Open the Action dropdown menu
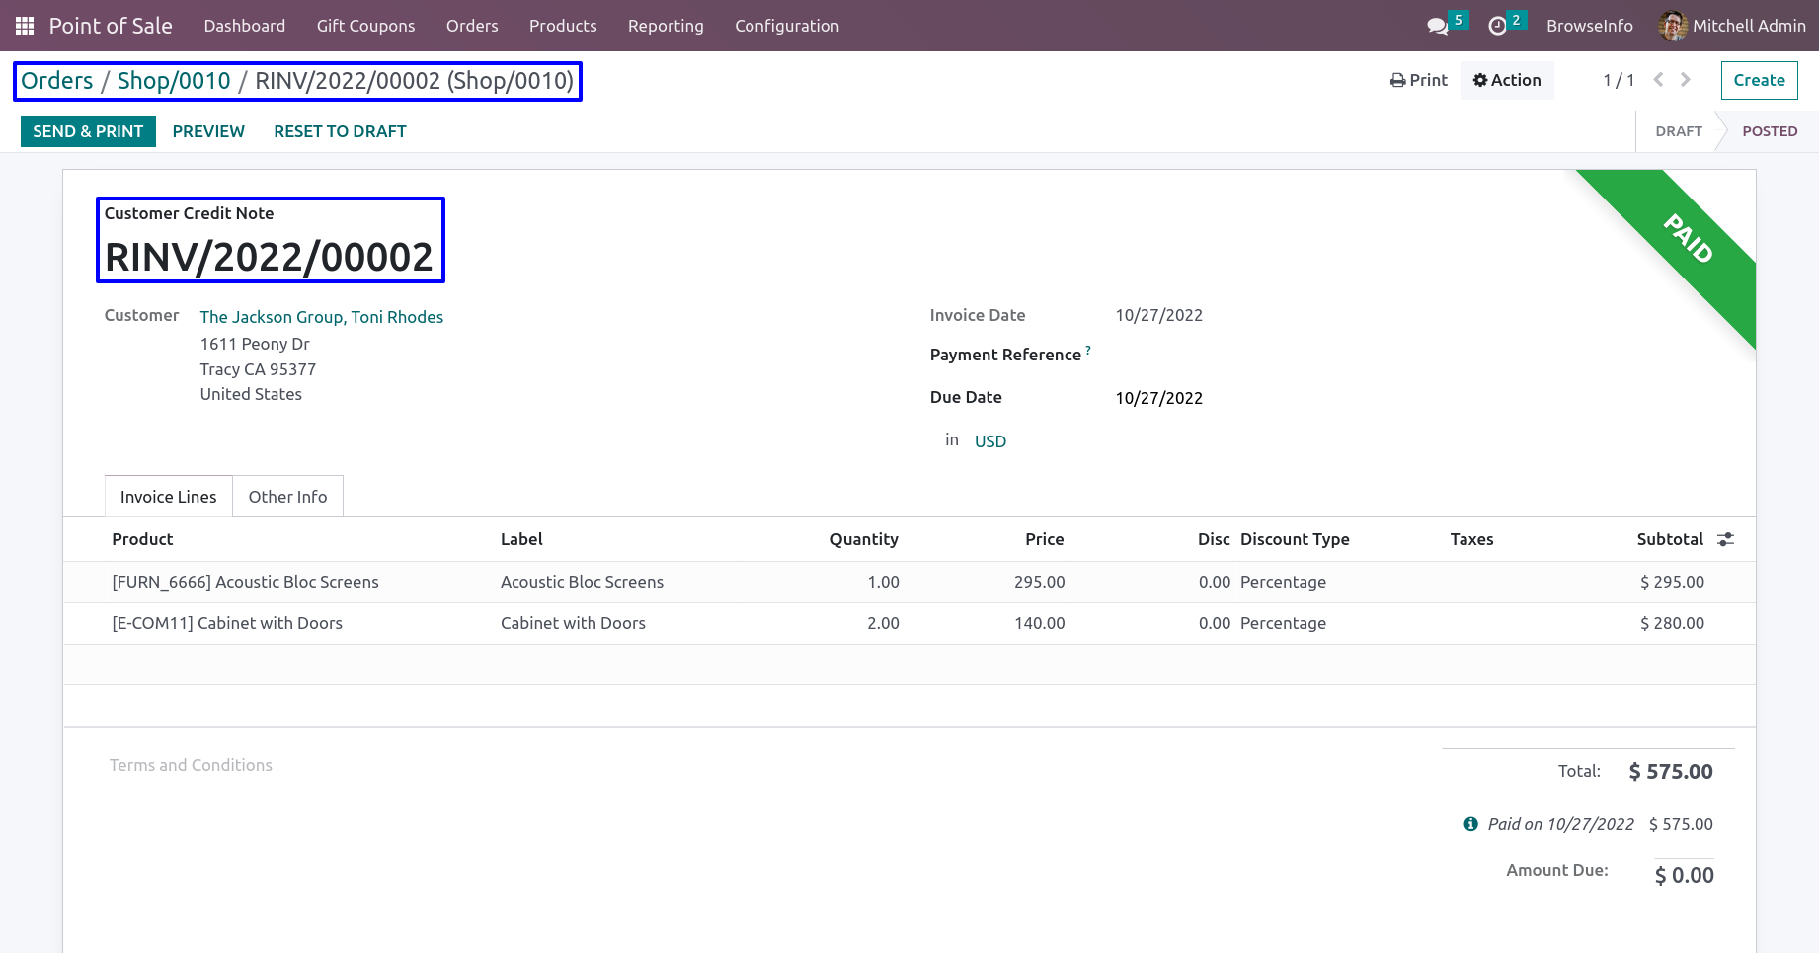This screenshot has width=1819, height=953. coord(1507,80)
